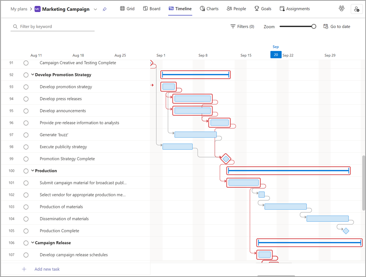Open the Board tab
Screen dimensions: 366x277
[x=151, y=8]
